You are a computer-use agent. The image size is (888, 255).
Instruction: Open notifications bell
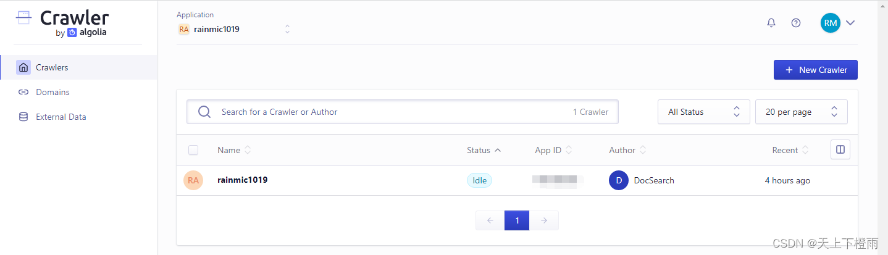pos(771,23)
